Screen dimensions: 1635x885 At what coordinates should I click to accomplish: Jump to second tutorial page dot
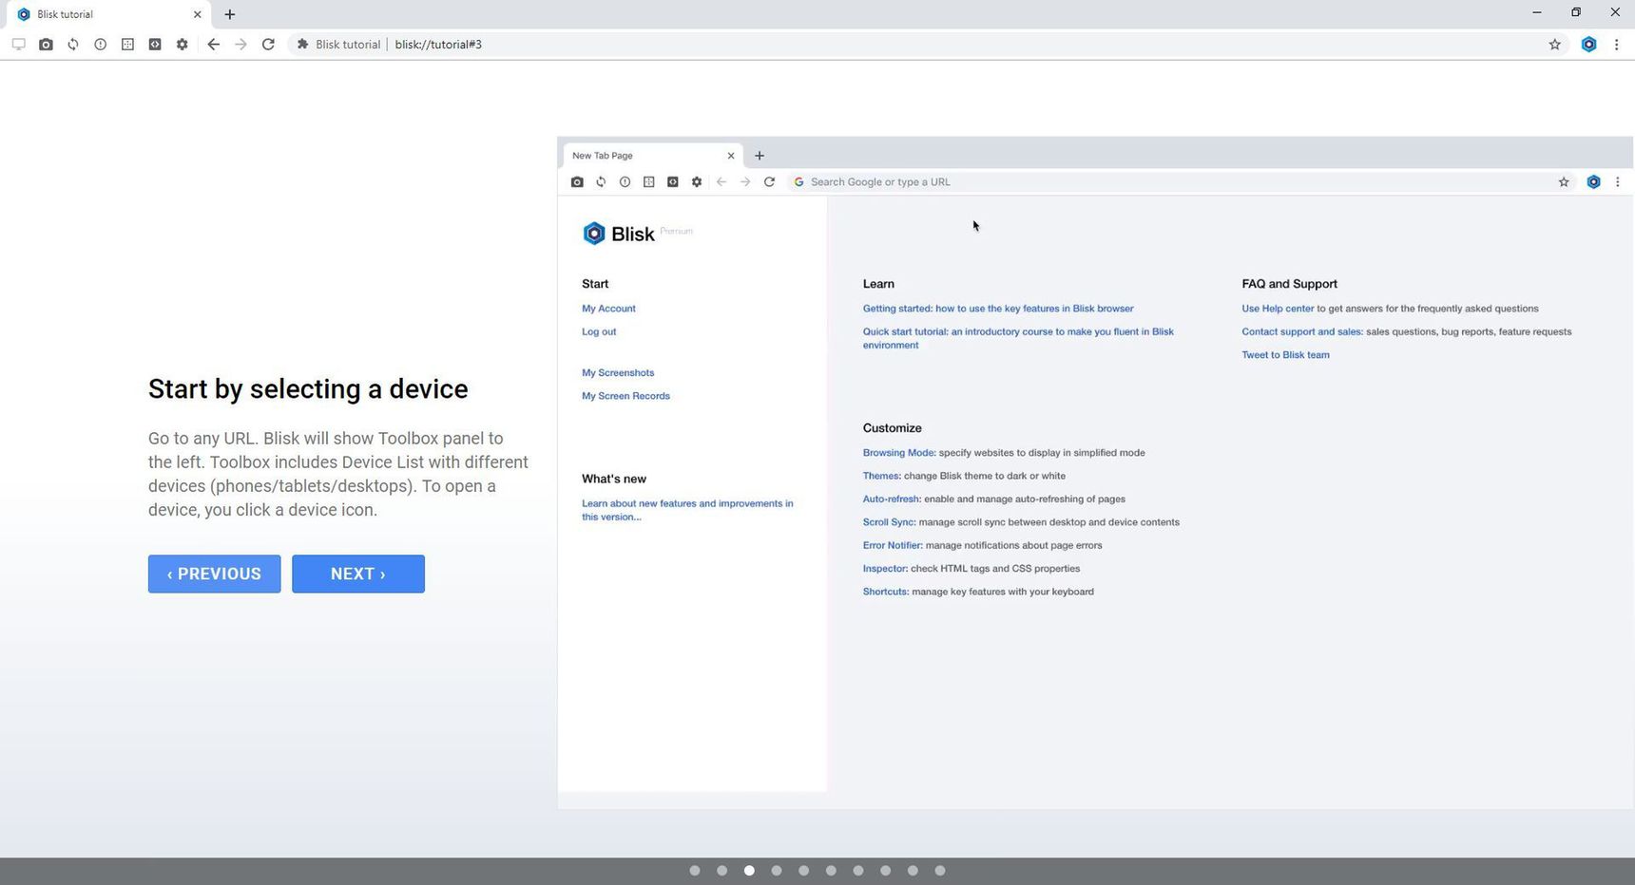click(722, 871)
